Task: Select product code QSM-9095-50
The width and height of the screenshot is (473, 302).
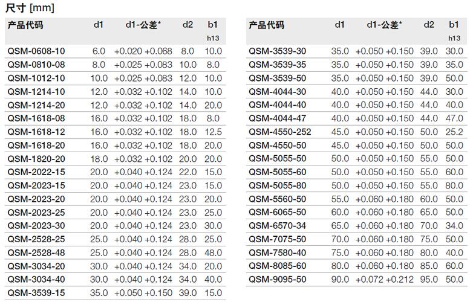Action: 278,280
